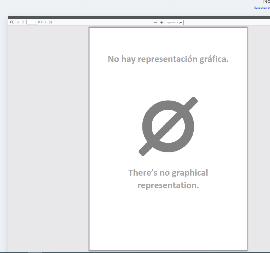Image resolution: width=270 pixels, height=253 pixels.
Task: Click the page number input field
Action: click(x=32, y=22)
